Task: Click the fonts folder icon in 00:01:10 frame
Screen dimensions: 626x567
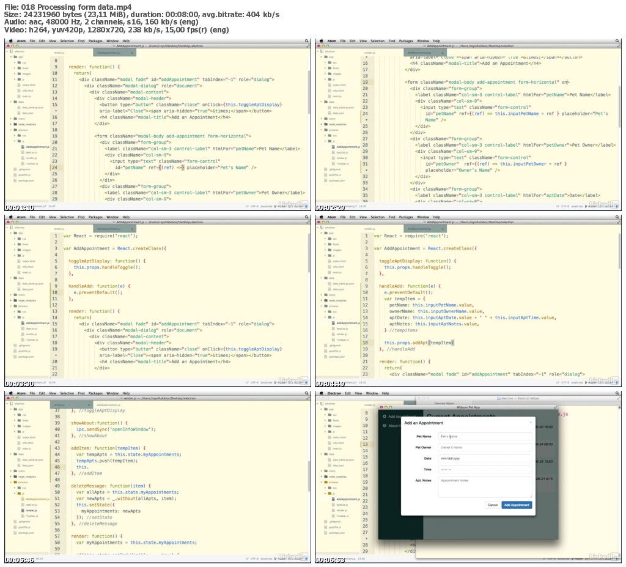Action: [19, 68]
